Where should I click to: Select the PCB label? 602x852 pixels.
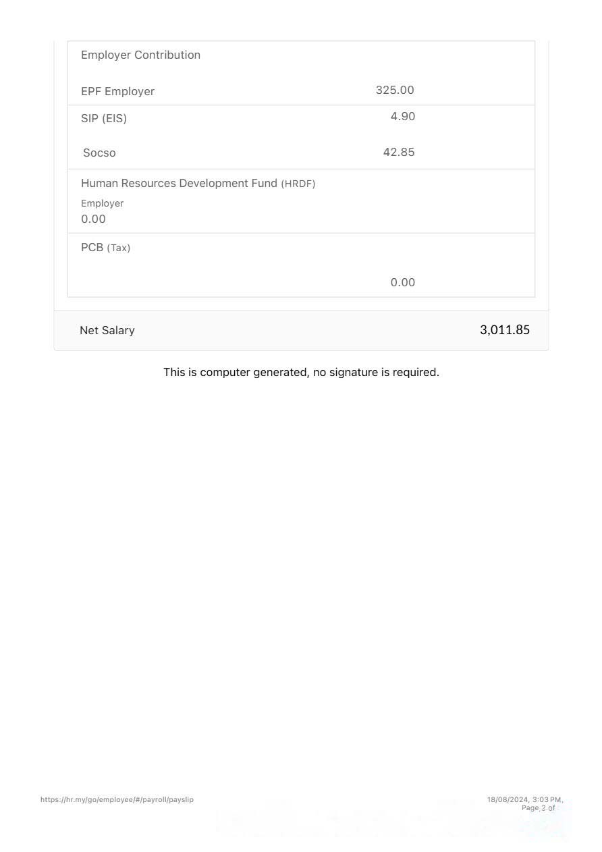pyautogui.click(x=92, y=248)
